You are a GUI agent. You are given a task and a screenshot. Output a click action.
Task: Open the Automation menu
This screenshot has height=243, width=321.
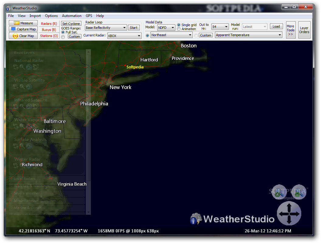click(x=72, y=16)
